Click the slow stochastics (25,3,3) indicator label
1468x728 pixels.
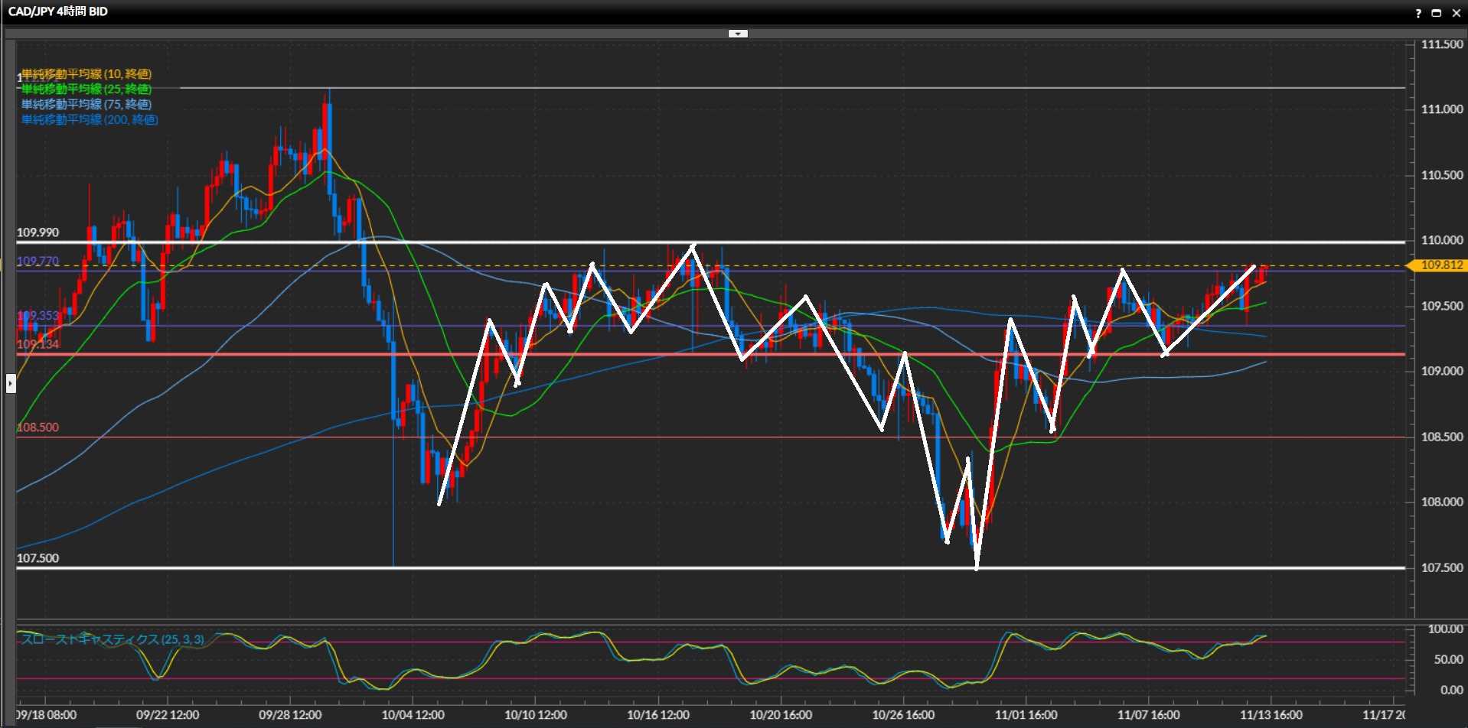(x=113, y=639)
